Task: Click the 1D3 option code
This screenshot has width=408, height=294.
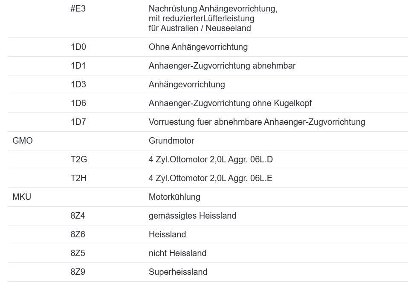Action: coord(78,85)
